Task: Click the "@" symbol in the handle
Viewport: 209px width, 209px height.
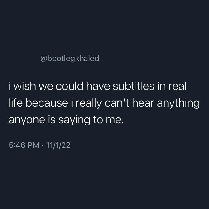Action: pyautogui.click(x=44, y=59)
